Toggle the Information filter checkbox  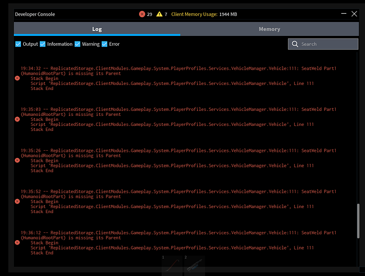click(43, 44)
